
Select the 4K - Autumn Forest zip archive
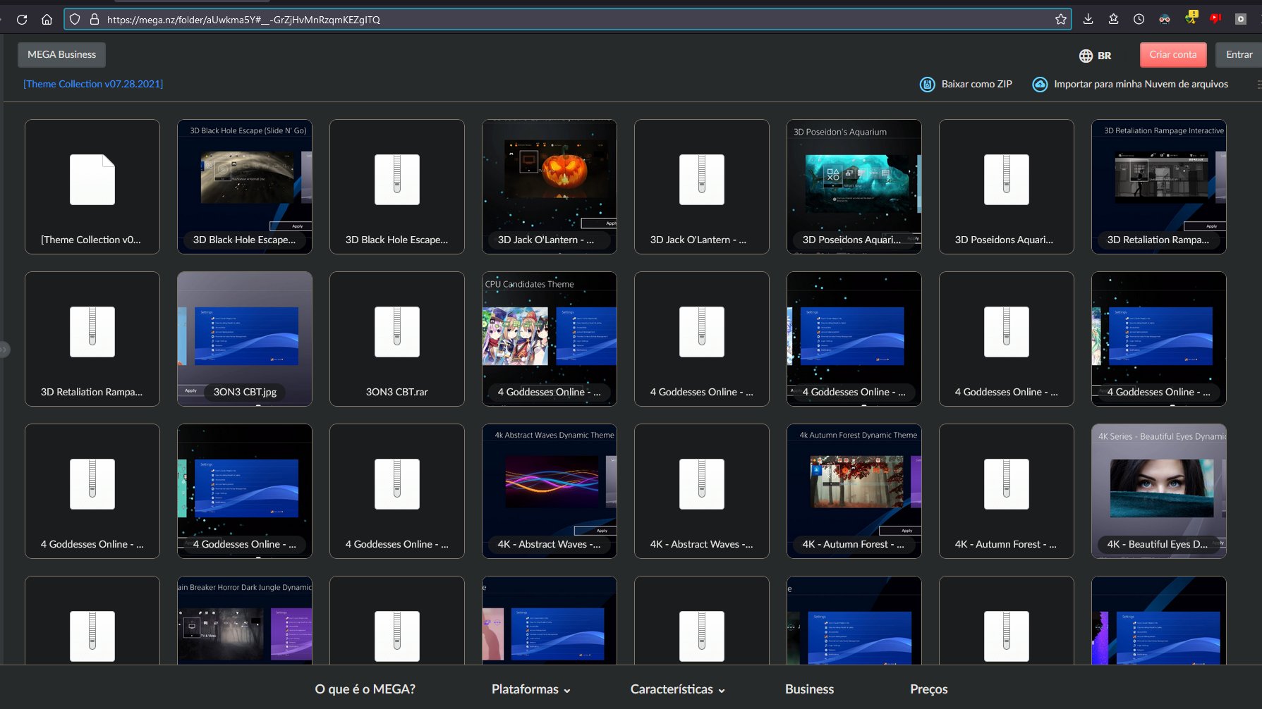click(x=1007, y=491)
